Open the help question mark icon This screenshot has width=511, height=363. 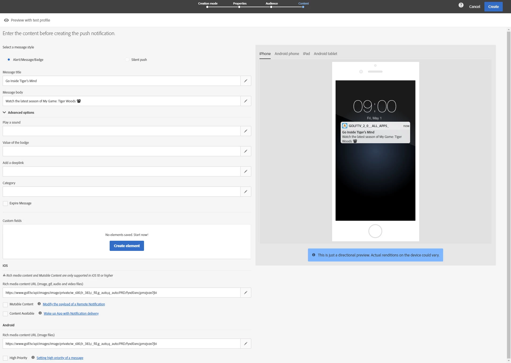[461, 5]
